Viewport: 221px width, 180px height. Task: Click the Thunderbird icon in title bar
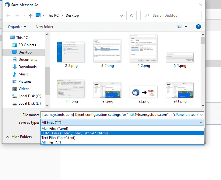pos(7,5)
